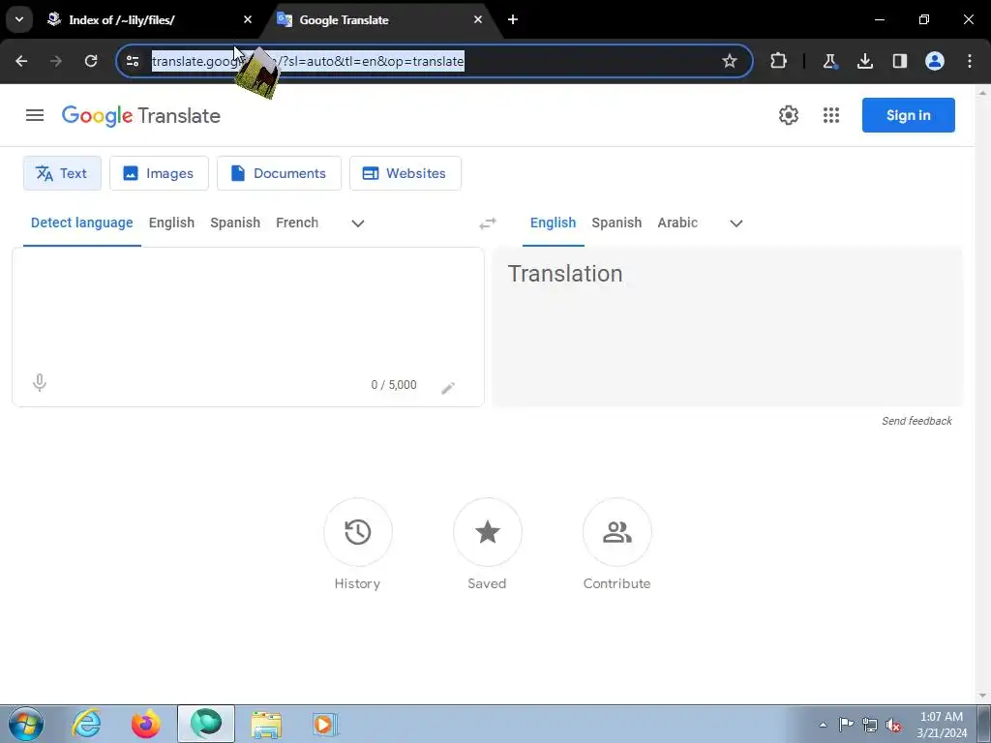Viewport: 991px width, 743px height.
Task: Open a new browser tab
Action: tap(513, 20)
